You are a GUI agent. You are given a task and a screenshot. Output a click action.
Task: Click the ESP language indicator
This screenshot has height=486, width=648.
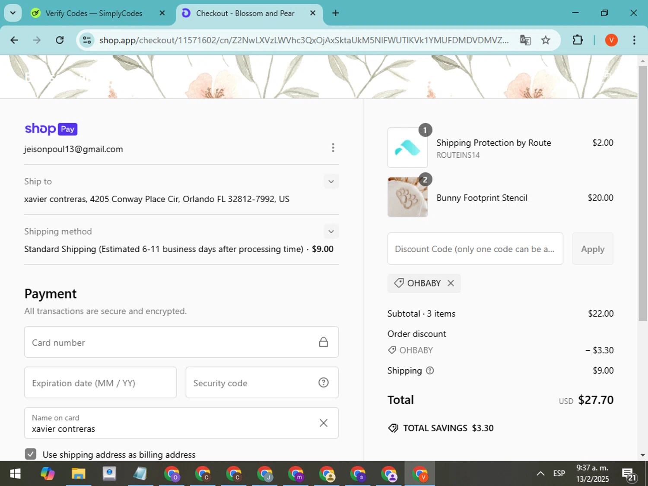559,473
